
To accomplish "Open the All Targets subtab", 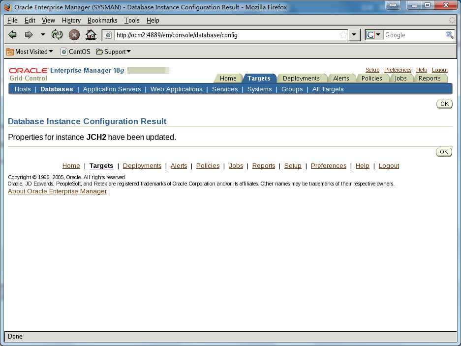I will point(328,89).
